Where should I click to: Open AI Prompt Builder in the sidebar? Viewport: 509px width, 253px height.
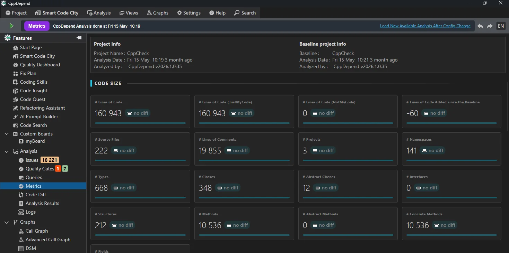tap(39, 116)
